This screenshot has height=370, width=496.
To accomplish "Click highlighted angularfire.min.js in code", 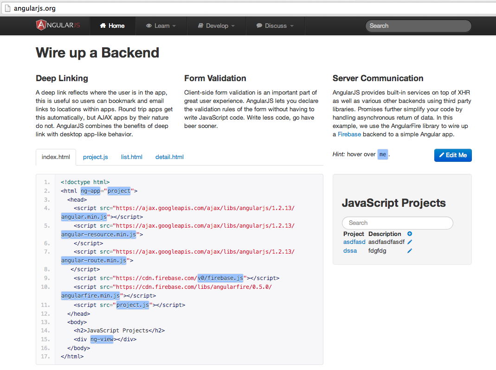I will pyautogui.click(x=90, y=296).
